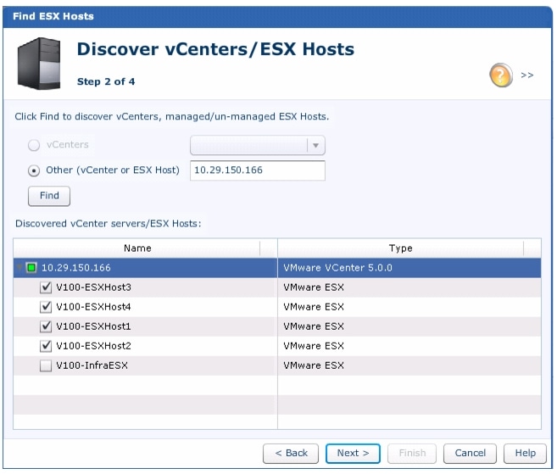The width and height of the screenshot is (557, 474).
Task: Select the vCenters radio button
Action: [x=34, y=145]
